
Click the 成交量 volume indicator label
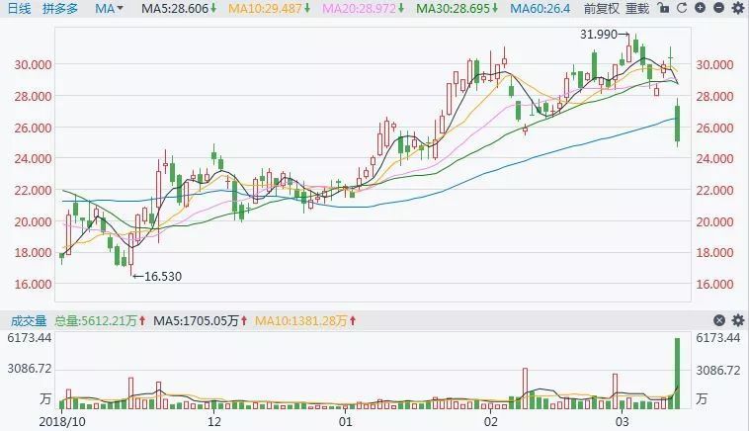[x=29, y=320]
